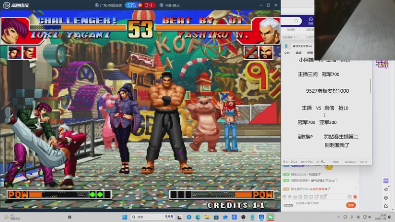This screenshot has height=222, width=395.
Task: Open Microsoft Edge from the taskbar
Action: tap(198, 217)
